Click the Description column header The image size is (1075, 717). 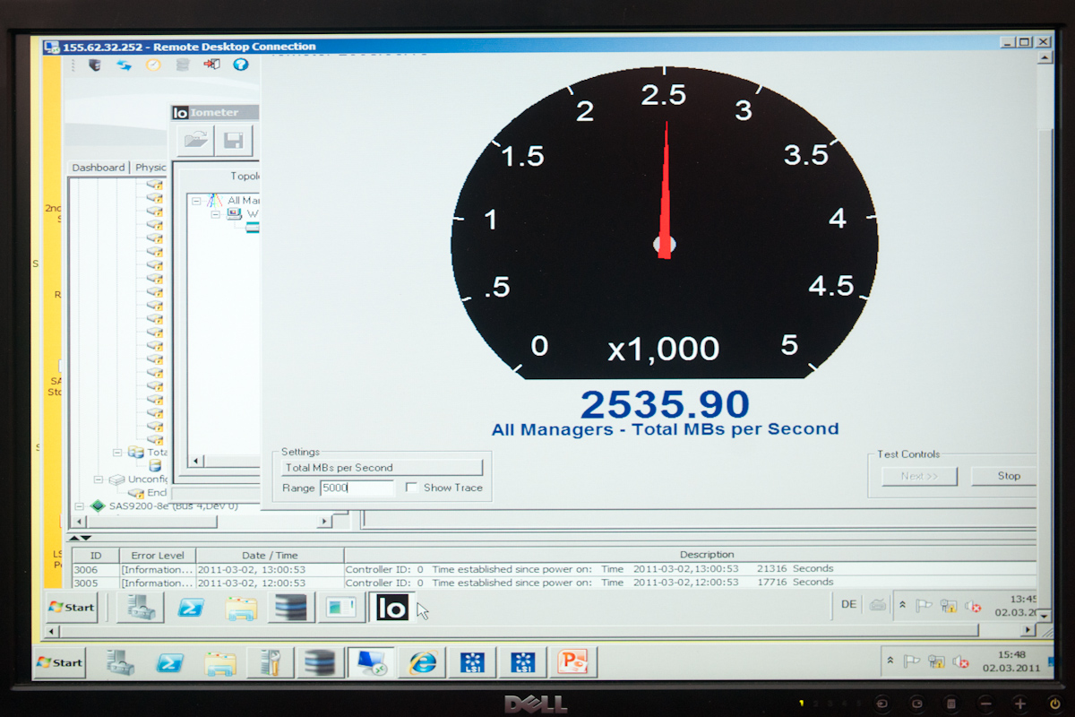point(690,555)
